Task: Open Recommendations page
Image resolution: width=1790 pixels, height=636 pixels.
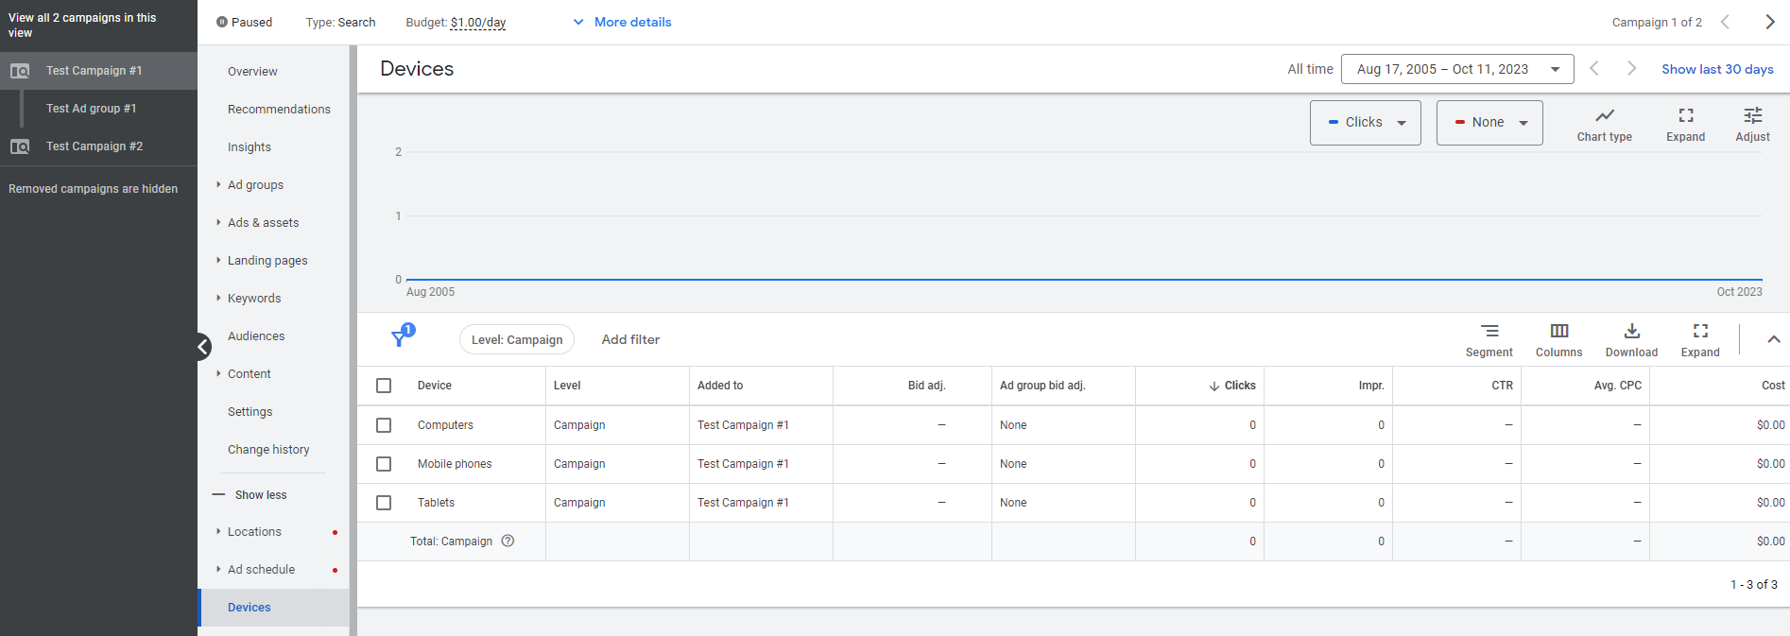Action: pyautogui.click(x=279, y=110)
